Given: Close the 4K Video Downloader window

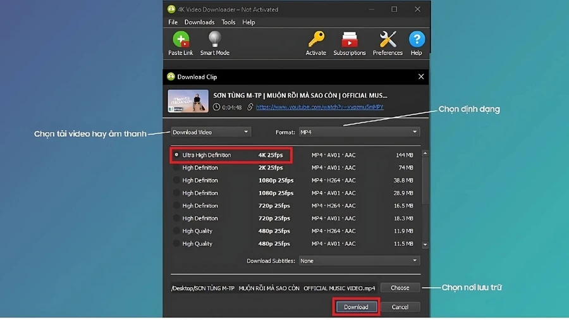Looking at the screenshot, I should pyautogui.click(x=417, y=9).
